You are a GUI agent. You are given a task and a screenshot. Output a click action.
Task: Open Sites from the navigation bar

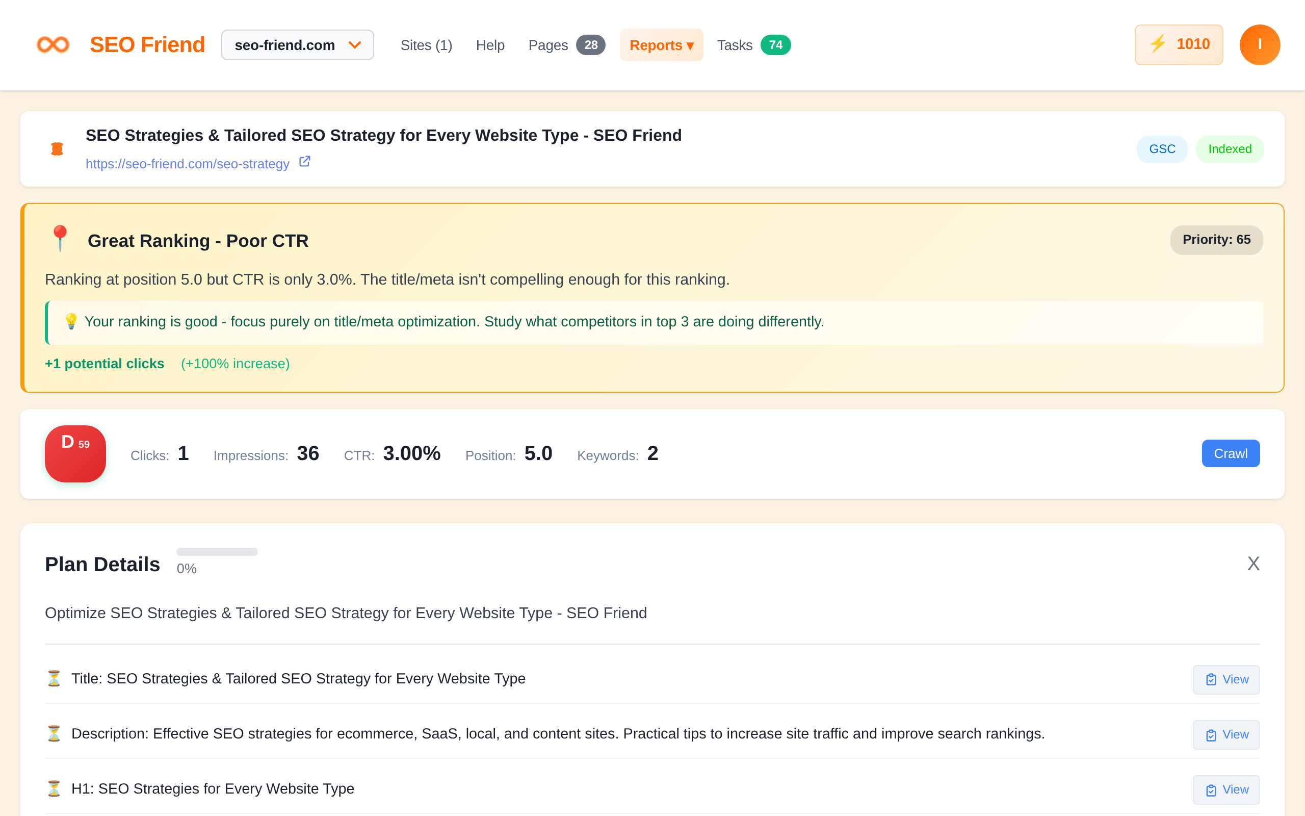click(426, 45)
